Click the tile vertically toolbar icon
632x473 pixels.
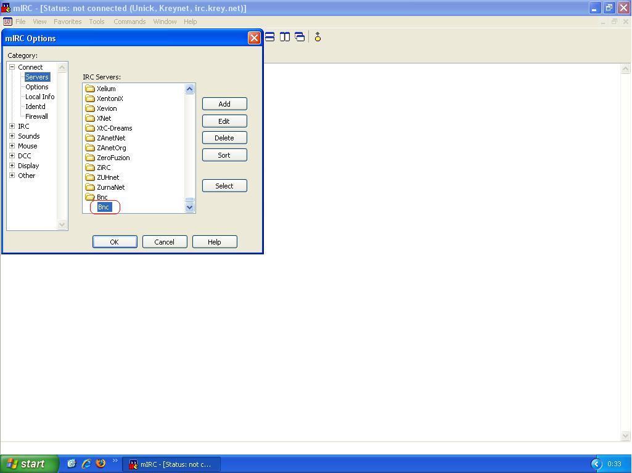click(285, 37)
